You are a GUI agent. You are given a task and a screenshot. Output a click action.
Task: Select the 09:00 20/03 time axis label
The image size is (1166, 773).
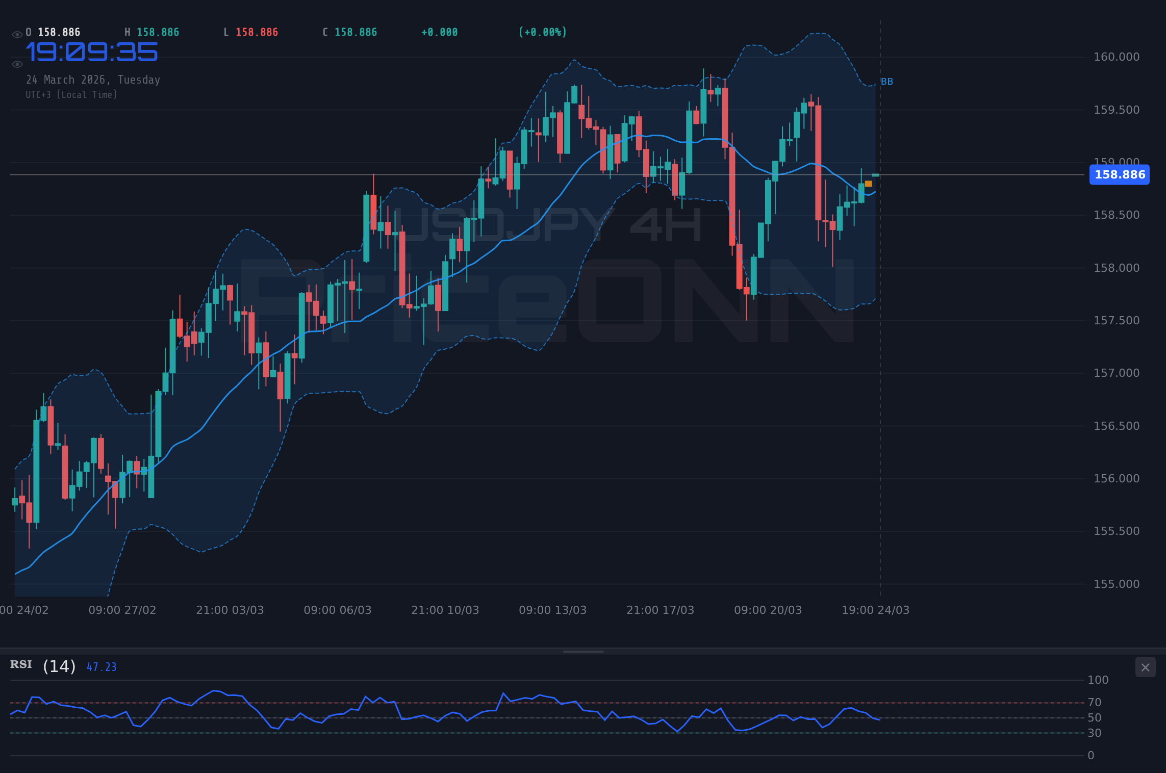coord(769,610)
